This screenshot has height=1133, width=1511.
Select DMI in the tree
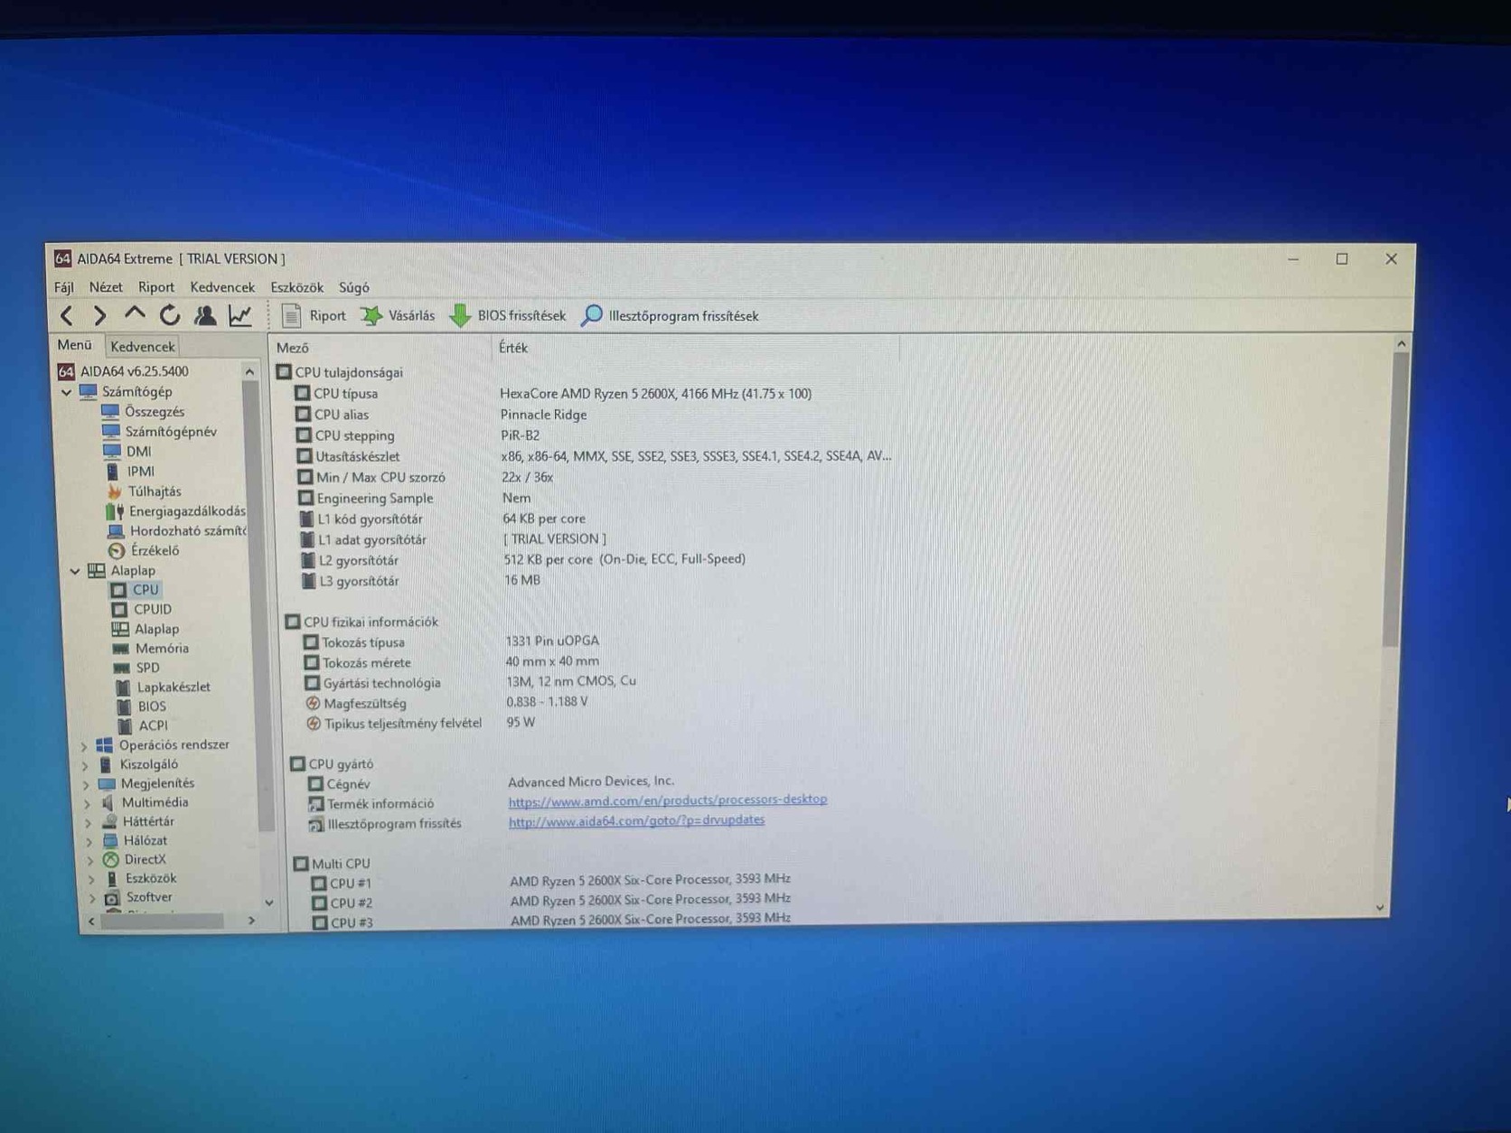click(x=127, y=452)
